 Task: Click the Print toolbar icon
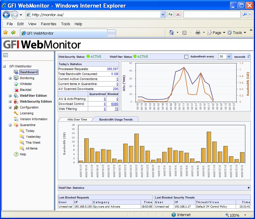tap(198, 33)
